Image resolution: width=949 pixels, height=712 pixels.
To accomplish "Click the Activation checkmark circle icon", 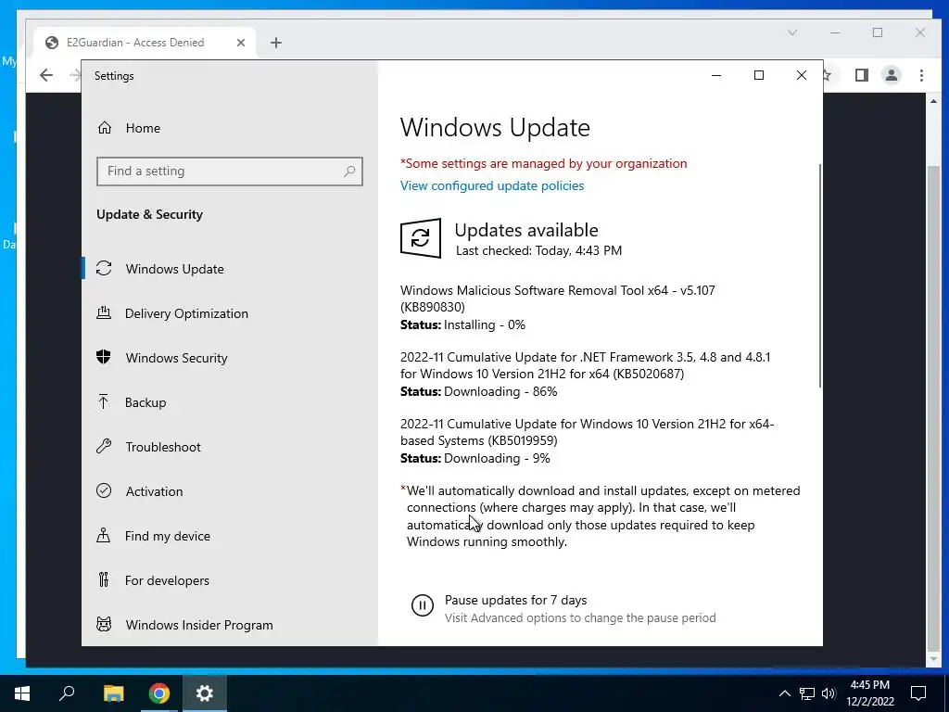I will point(104,491).
